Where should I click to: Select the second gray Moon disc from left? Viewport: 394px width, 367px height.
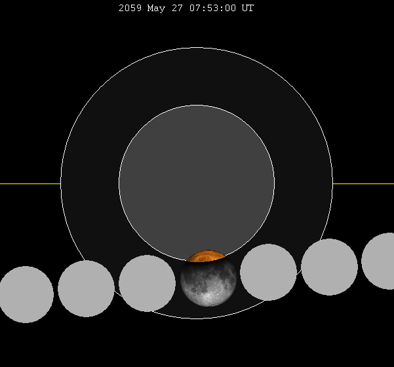click(x=86, y=288)
